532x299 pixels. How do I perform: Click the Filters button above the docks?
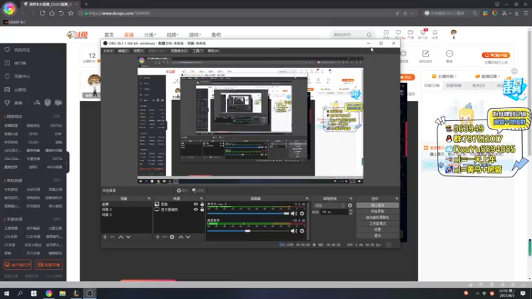(x=198, y=191)
